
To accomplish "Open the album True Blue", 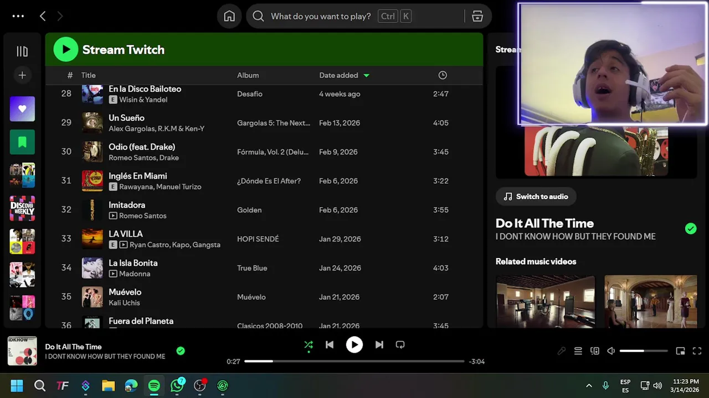I will click(252, 268).
